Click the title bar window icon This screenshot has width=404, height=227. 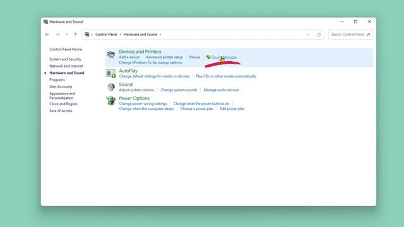pyautogui.click(x=45, y=22)
